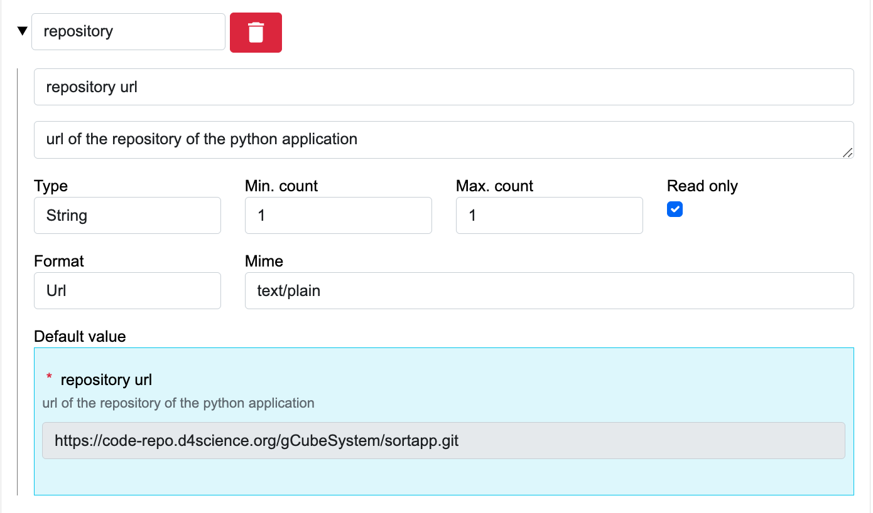Image resolution: width=873 pixels, height=513 pixels.
Task: Delete the repository parameter with trash icon
Action: pyautogui.click(x=256, y=33)
